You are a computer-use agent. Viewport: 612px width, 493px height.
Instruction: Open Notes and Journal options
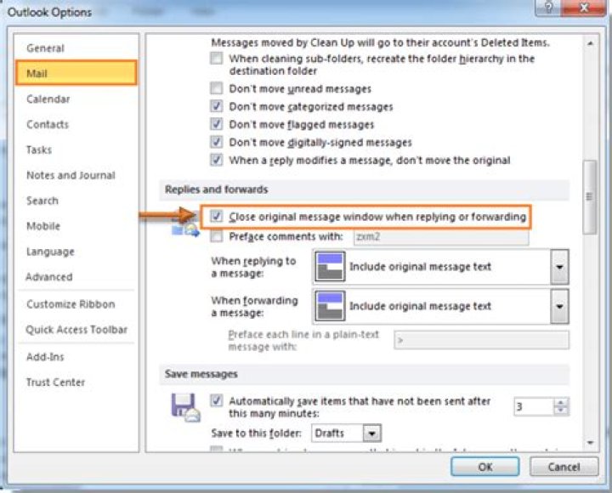tap(71, 175)
